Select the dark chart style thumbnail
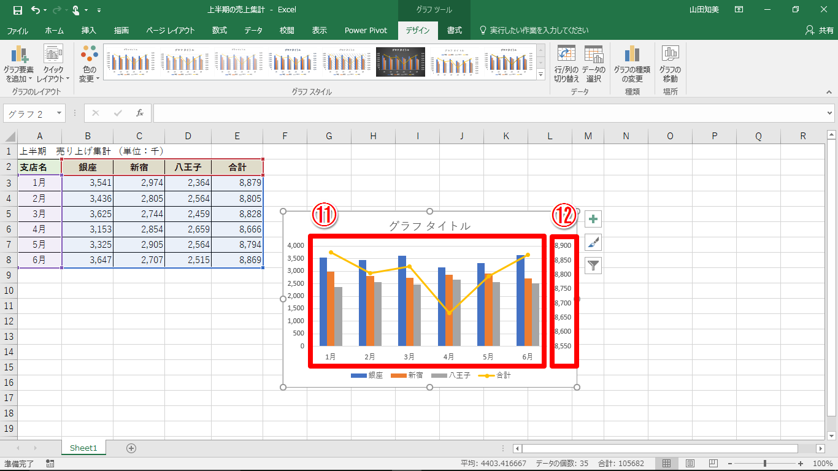The image size is (838, 471). tap(401, 62)
